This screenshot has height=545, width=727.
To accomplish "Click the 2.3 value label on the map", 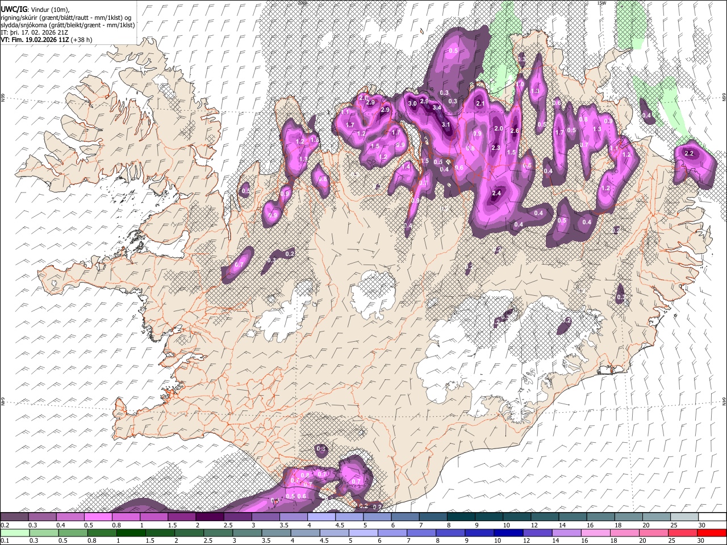I will 495,148.
